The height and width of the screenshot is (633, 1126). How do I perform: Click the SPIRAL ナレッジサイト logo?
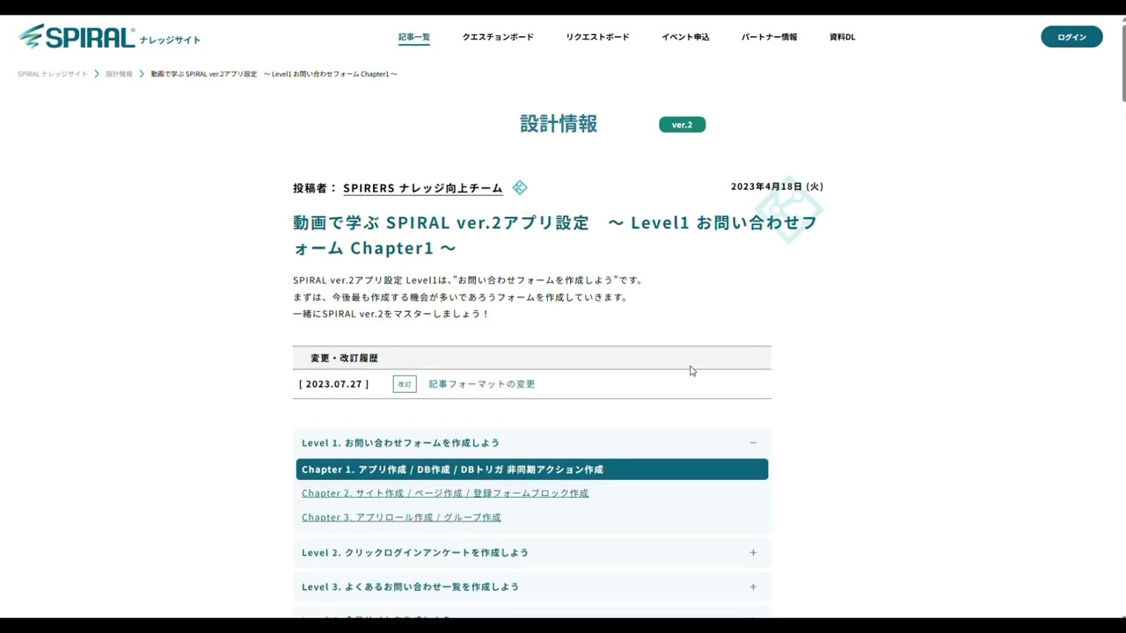click(x=109, y=37)
